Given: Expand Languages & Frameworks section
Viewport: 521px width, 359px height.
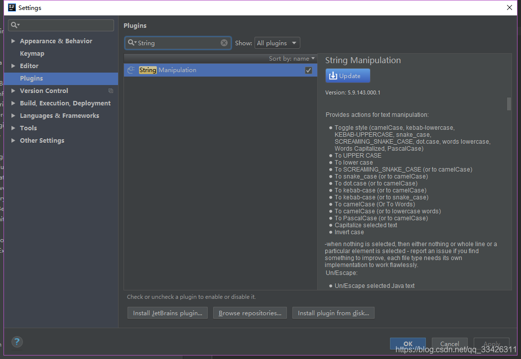Looking at the screenshot, I should click(x=13, y=116).
